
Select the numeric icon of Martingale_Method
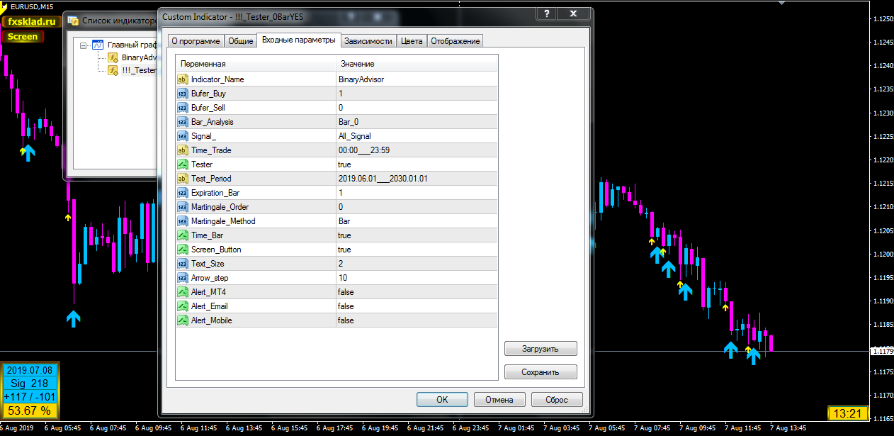(183, 221)
